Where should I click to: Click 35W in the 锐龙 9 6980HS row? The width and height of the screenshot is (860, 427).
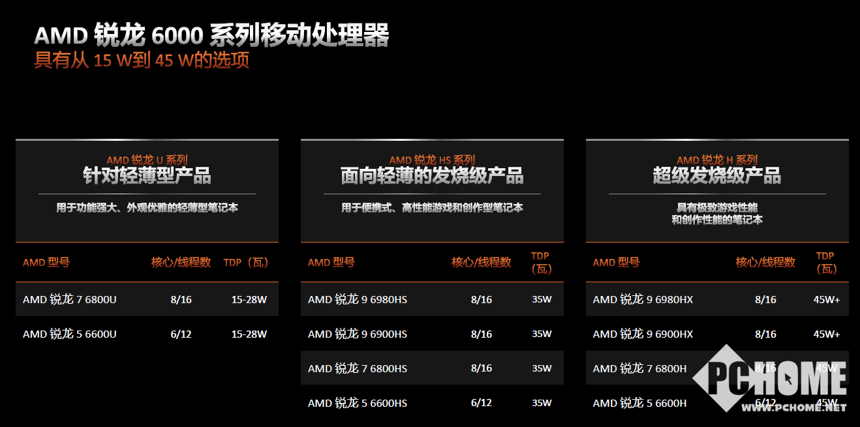pyautogui.click(x=542, y=300)
